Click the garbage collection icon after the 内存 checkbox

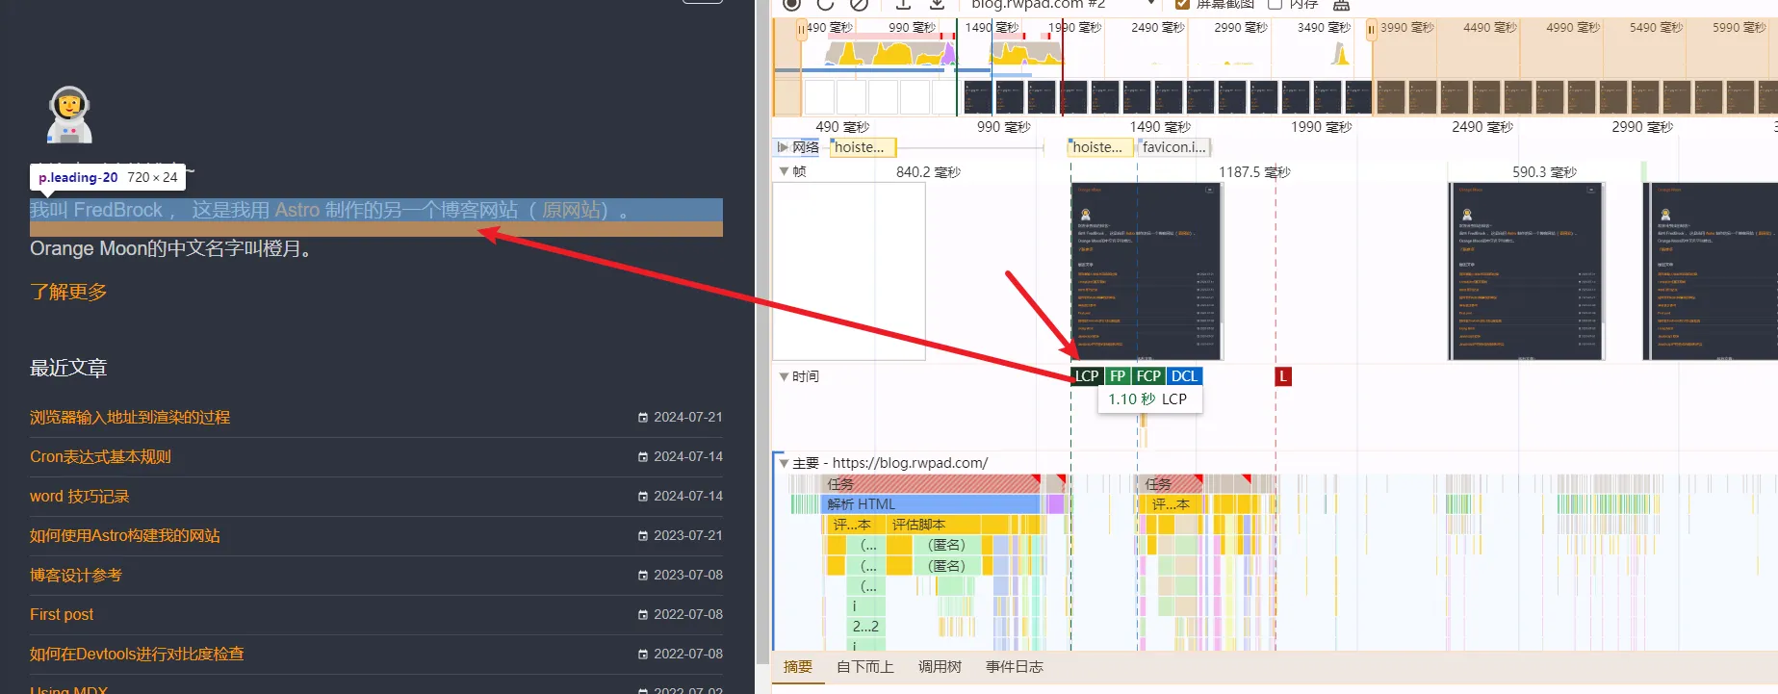[x=1341, y=5]
